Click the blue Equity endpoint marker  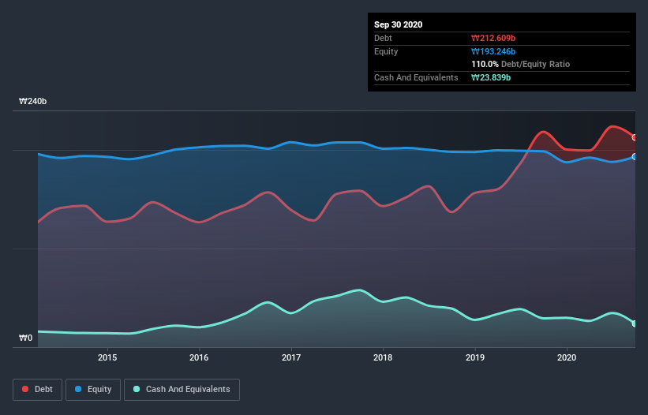point(635,156)
